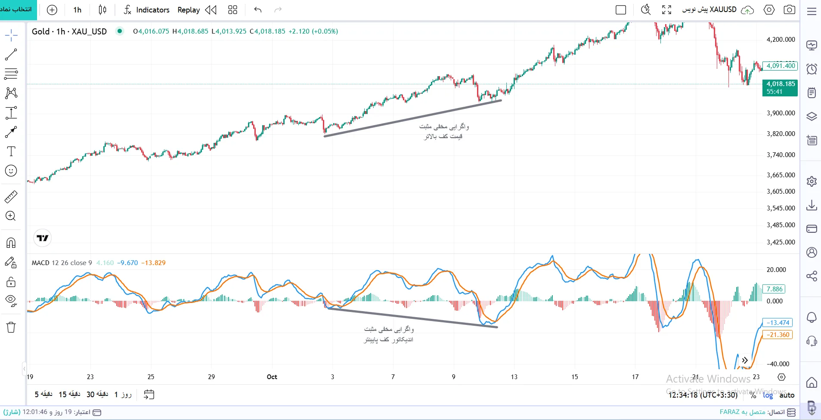This screenshot has height=420, width=821.
Task: Switch to the 15 minute range tab
Action: (x=69, y=394)
